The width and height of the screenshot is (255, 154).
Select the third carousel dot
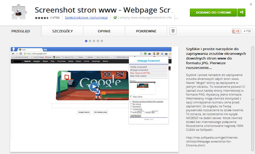pos(94,41)
